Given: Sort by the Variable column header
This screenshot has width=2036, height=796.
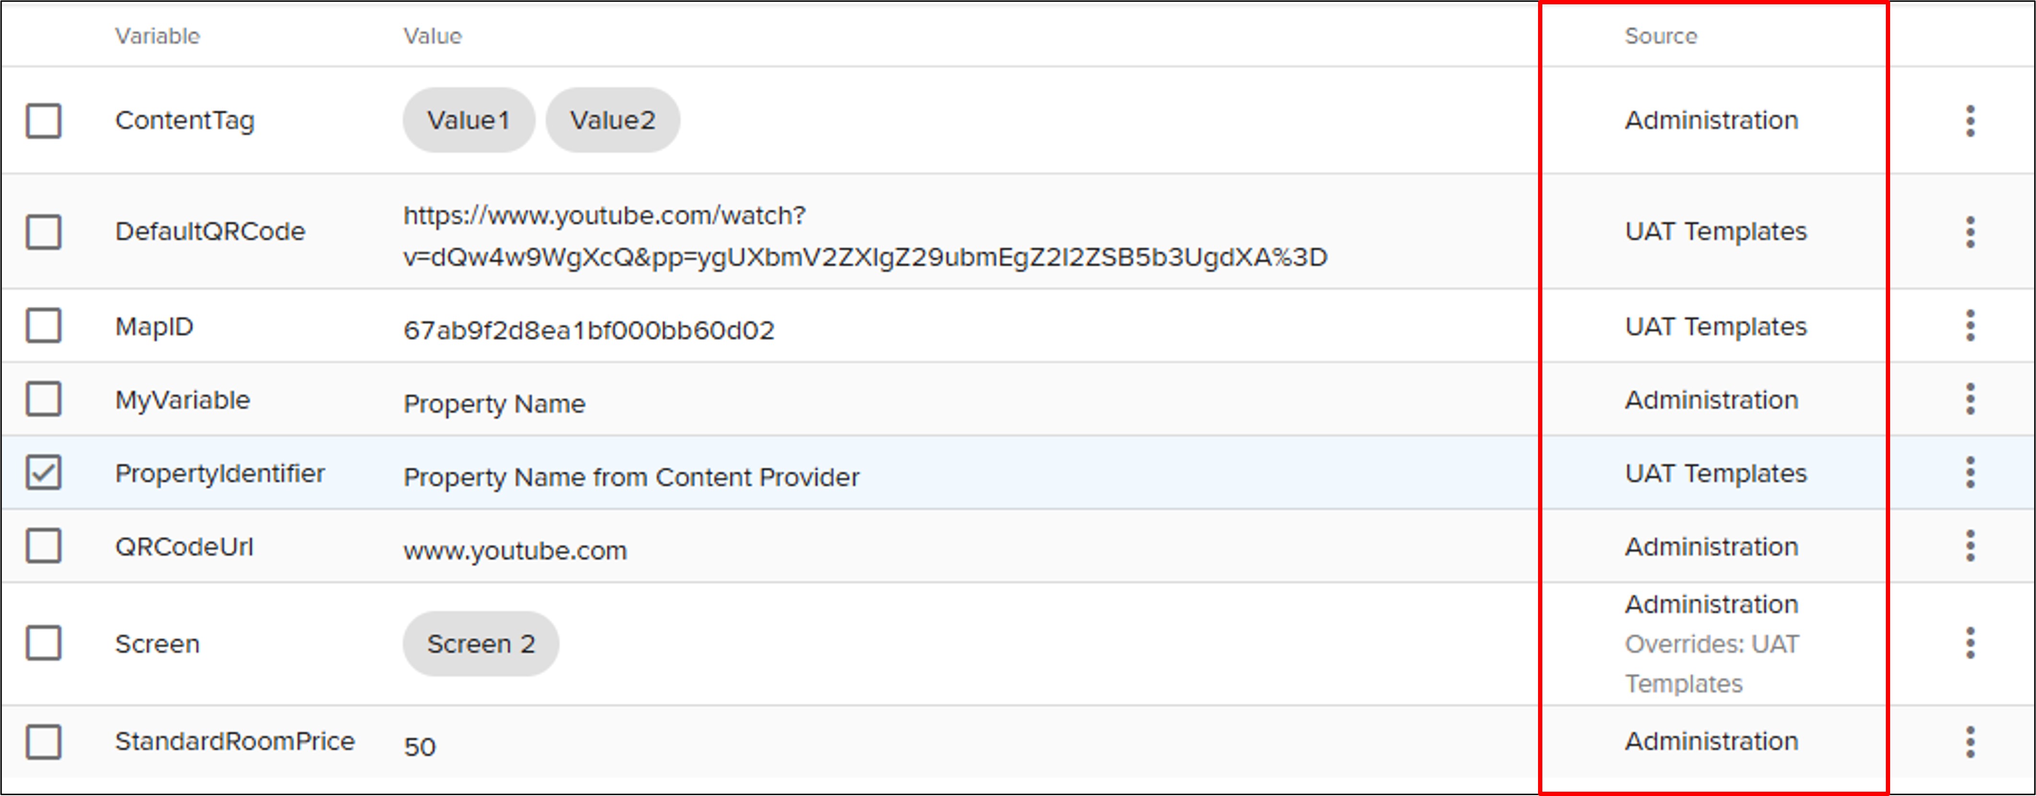Looking at the screenshot, I should click(157, 36).
